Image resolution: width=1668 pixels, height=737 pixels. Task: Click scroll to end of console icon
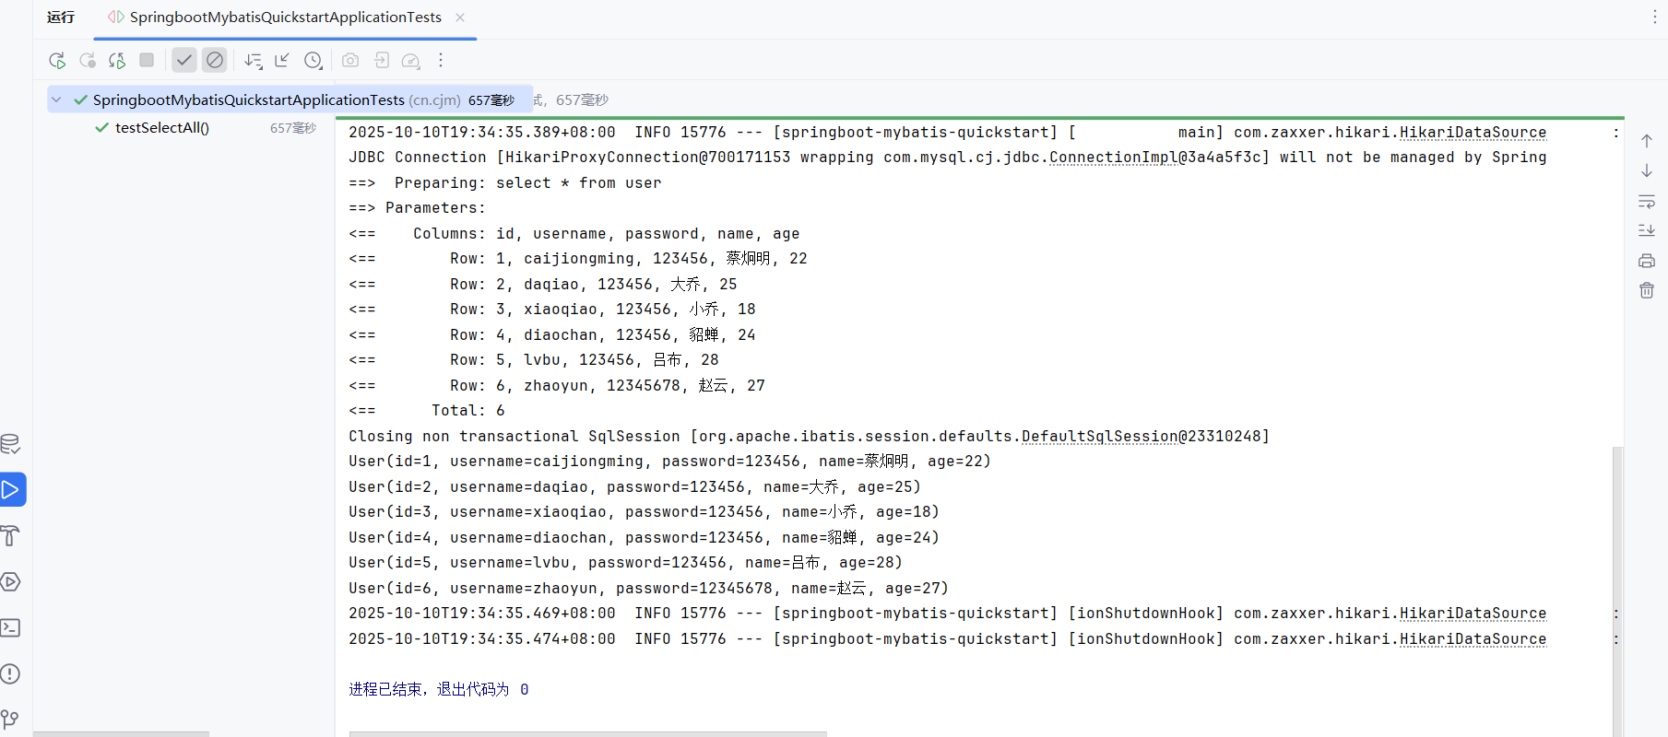[x=1647, y=230]
